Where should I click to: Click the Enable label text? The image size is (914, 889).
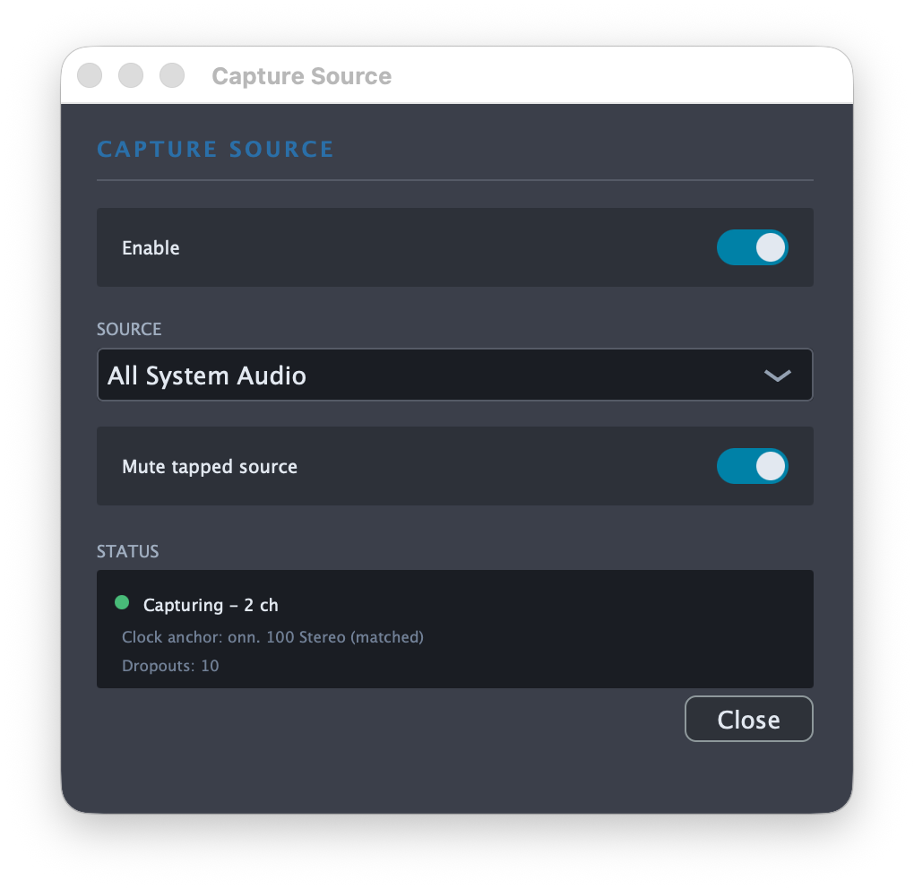coord(151,247)
